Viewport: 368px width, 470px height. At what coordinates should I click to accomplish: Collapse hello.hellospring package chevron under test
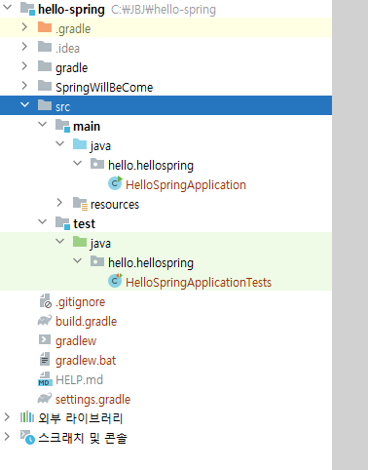(77, 261)
